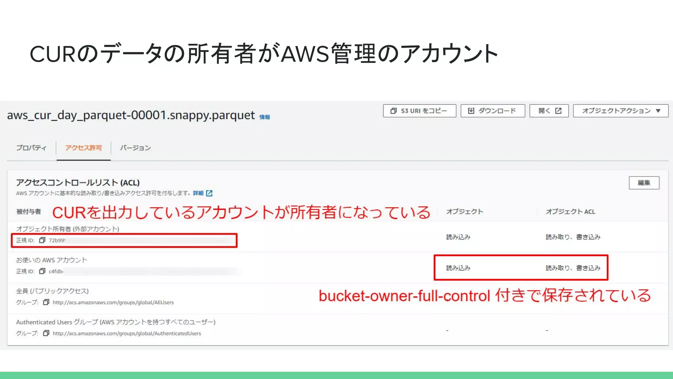Copy the AuthenticatedUsers group URL
The image size is (673, 379).
click(46, 333)
